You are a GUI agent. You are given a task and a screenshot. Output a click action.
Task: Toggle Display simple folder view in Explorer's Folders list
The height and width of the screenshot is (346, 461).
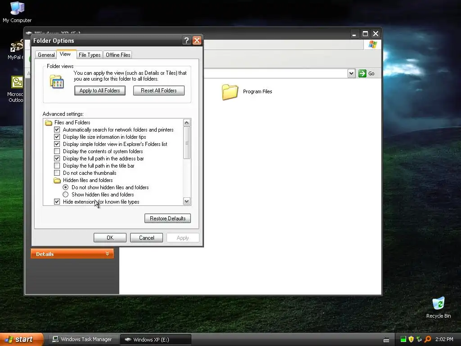[x=57, y=144]
